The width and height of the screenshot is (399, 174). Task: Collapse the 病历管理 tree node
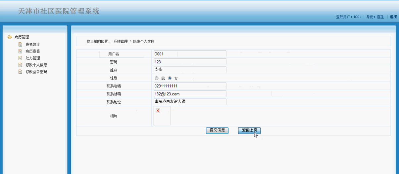(22, 37)
